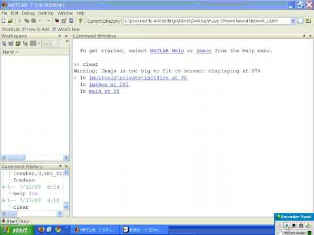Click the Paste toolbar icon
The height and width of the screenshot is (235, 314).
pyautogui.click(x=33, y=21)
